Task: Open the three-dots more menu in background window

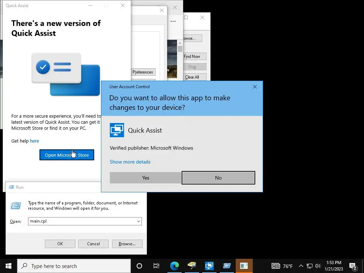Action: pyautogui.click(x=173, y=21)
